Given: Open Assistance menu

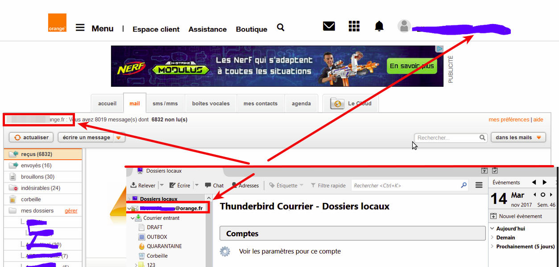Looking at the screenshot, I should pos(207,29).
